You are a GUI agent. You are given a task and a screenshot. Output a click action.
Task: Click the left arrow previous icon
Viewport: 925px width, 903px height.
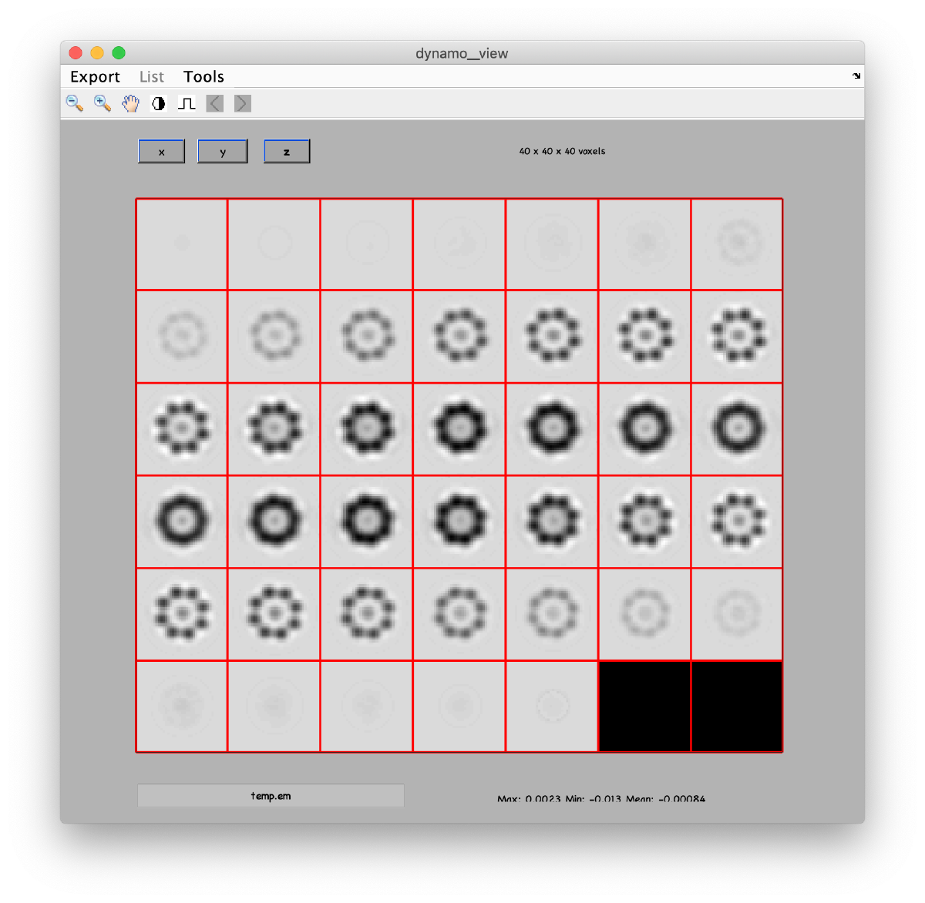[x=215, y=103]
